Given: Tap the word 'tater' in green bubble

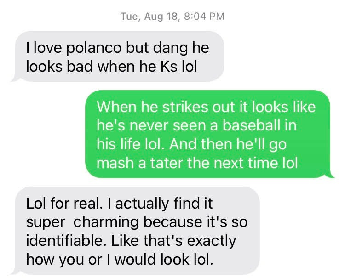Looking at the screenshot, I should point(167,163).
